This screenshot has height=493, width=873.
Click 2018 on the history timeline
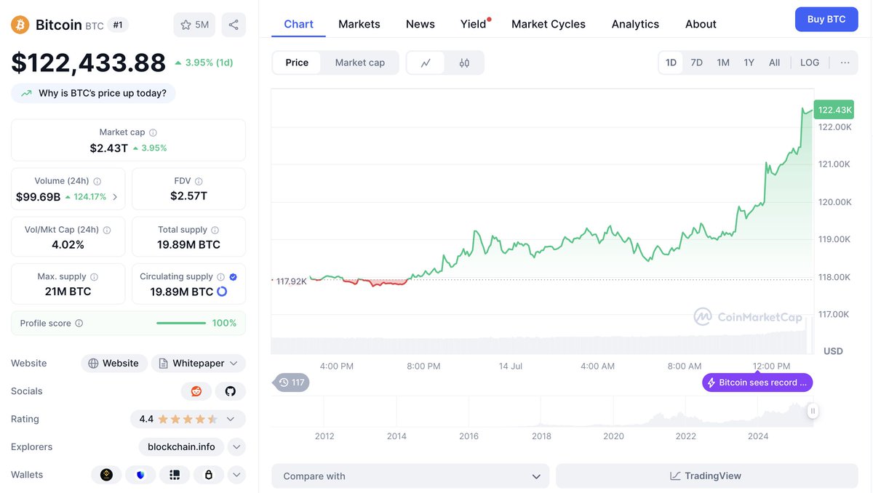coord(541,436)
